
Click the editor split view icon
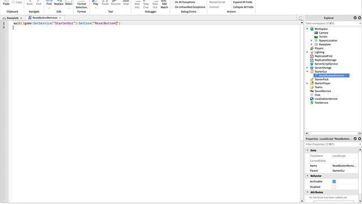point(300,18)
